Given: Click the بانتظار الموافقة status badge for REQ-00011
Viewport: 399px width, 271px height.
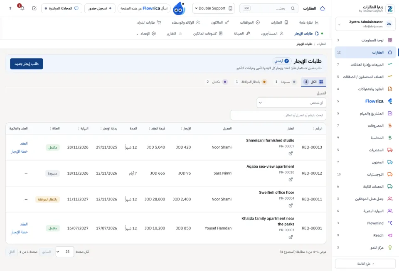Looking at the screenshot, I should [47, 199].
